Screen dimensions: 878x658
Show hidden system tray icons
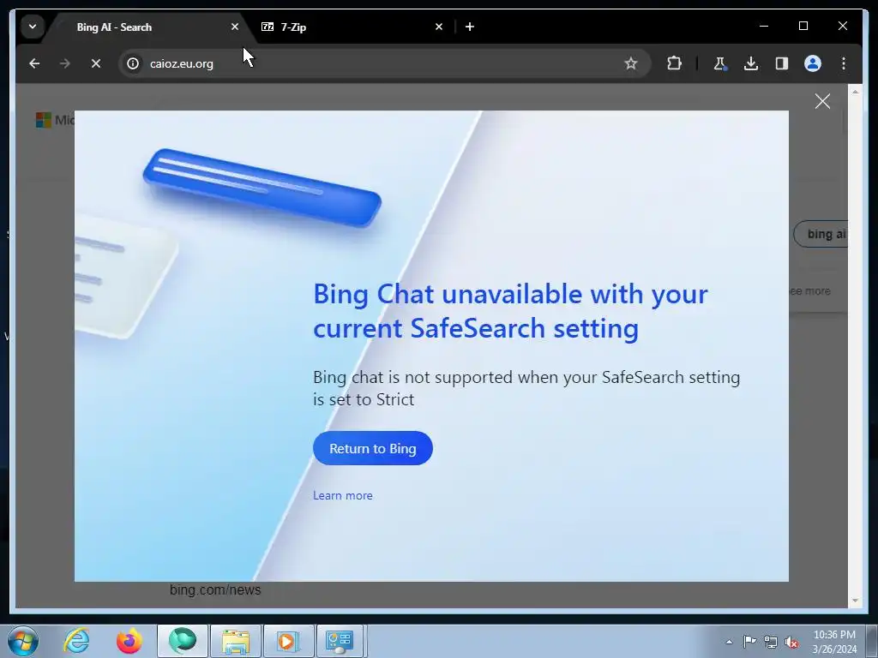pos(729,642)
